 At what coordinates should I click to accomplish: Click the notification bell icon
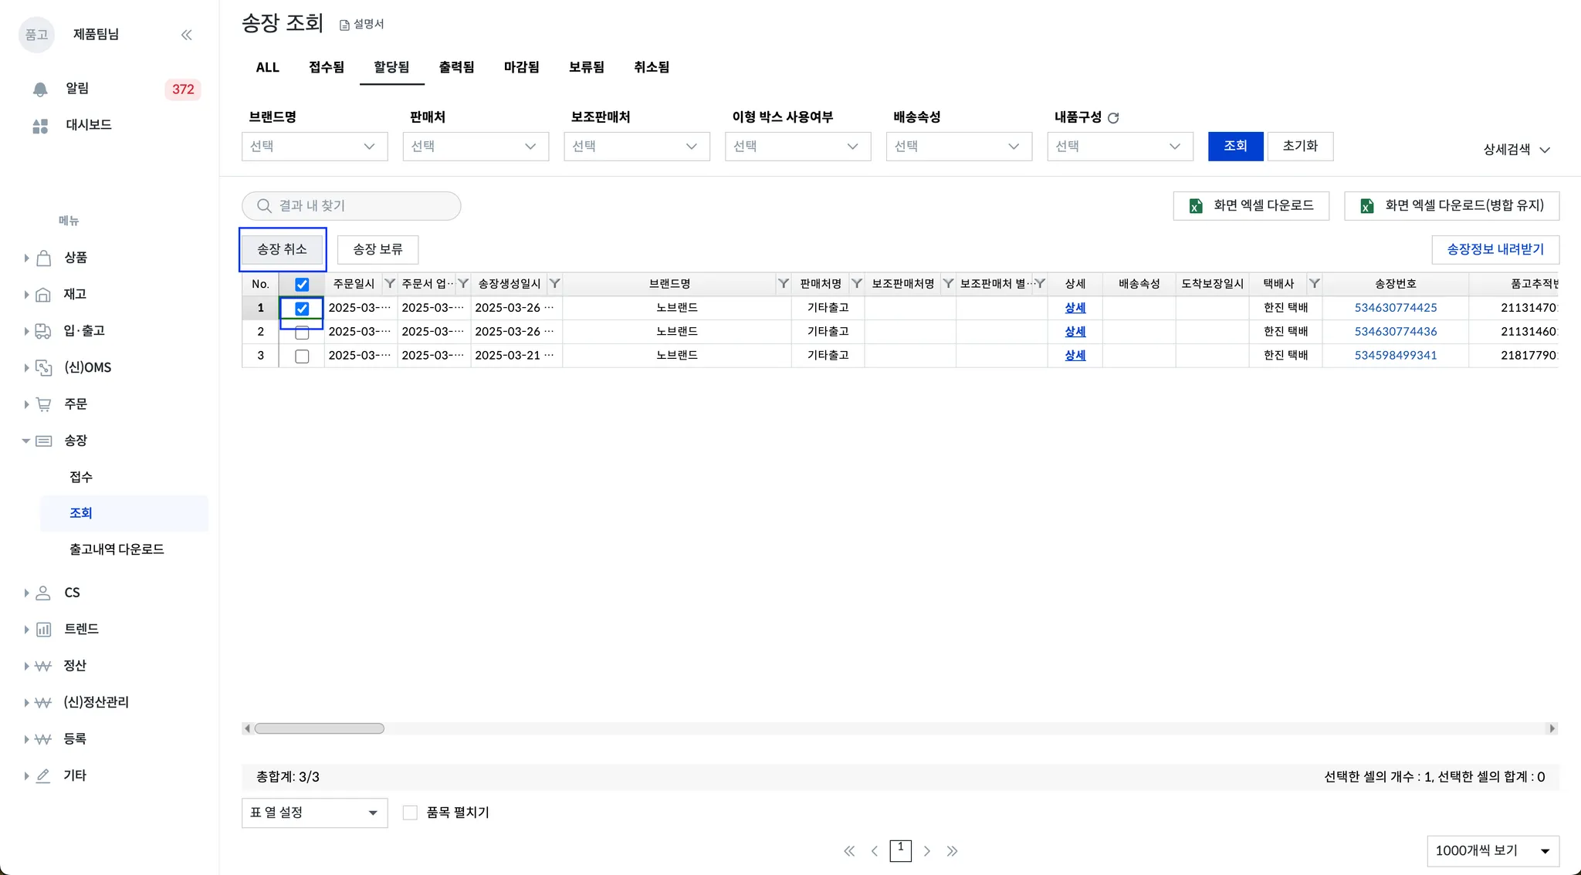pyautogui.click(x=40, y=90)
